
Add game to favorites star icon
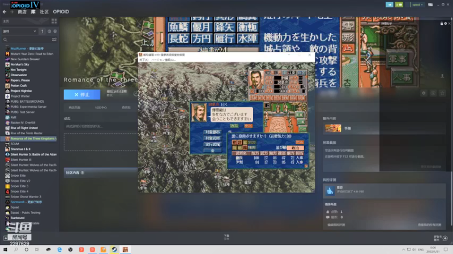(442, 93)
